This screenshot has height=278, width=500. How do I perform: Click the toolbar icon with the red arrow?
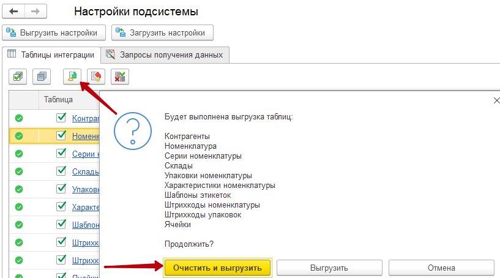pos(96,77)
